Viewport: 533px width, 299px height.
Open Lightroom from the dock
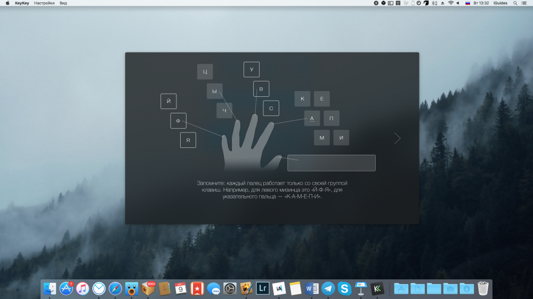(x=263, y=288)
